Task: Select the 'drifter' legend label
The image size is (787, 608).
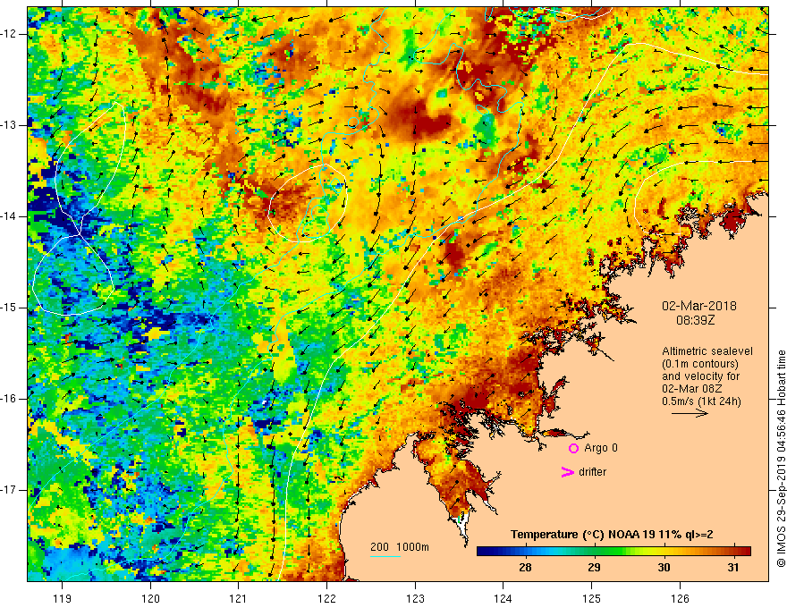Action: click(592, 472)
